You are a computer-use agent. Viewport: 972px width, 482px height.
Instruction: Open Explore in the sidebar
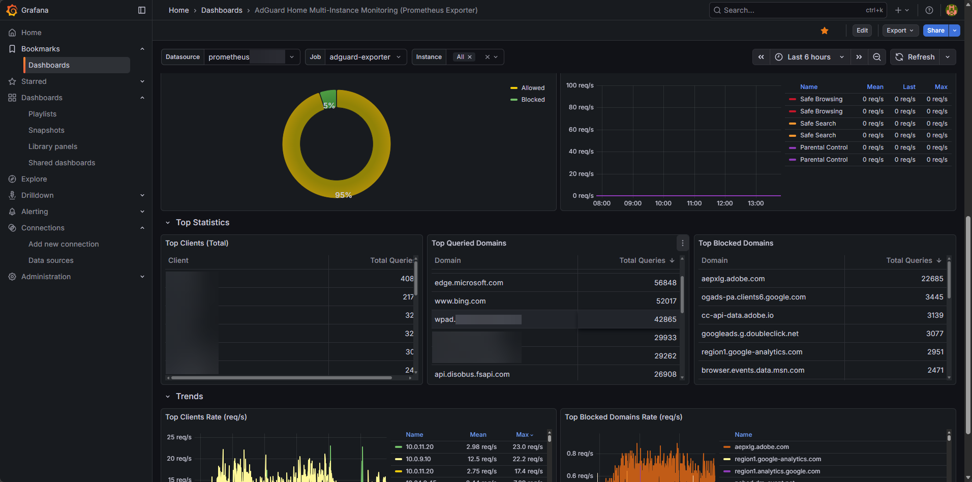(x=34, y=179)
